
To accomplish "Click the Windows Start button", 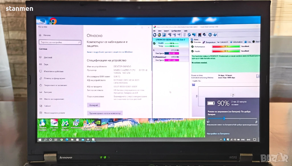I will (x=40, y=140).
